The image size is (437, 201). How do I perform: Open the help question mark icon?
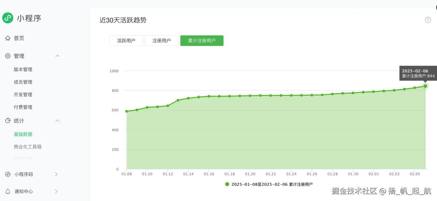pos(428,20)
